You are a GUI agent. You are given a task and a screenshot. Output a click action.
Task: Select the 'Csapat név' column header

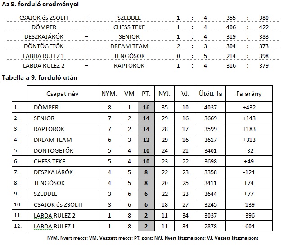tap(62, 94)
